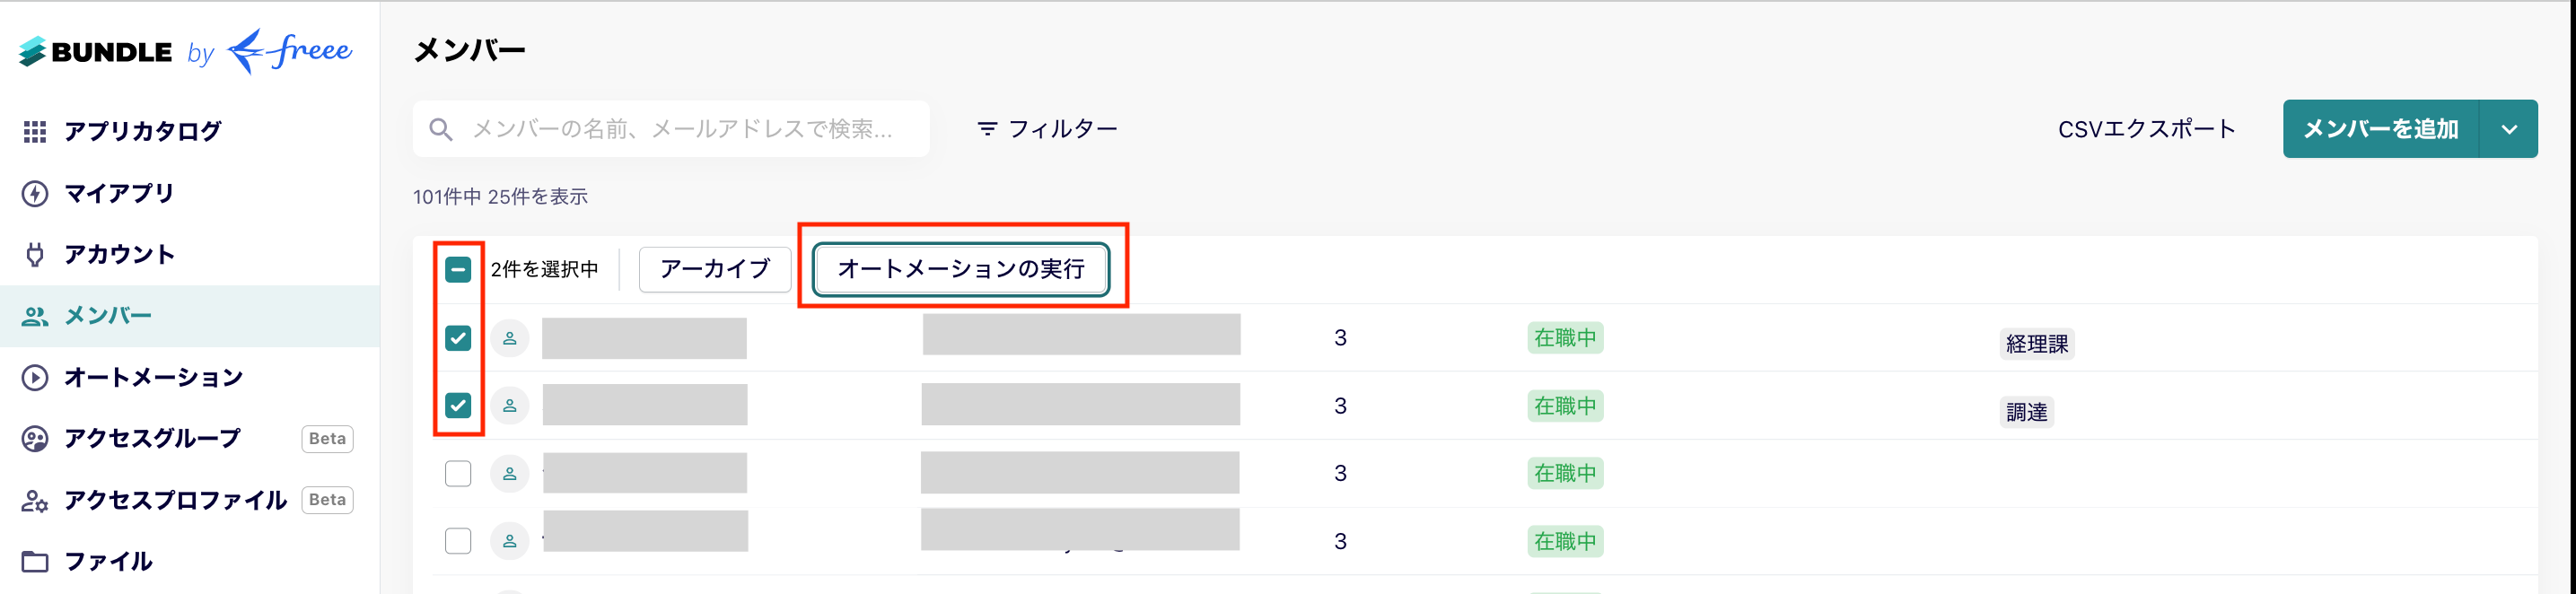Uncheck the second selected member checkbox

click(x=458, y=405)
